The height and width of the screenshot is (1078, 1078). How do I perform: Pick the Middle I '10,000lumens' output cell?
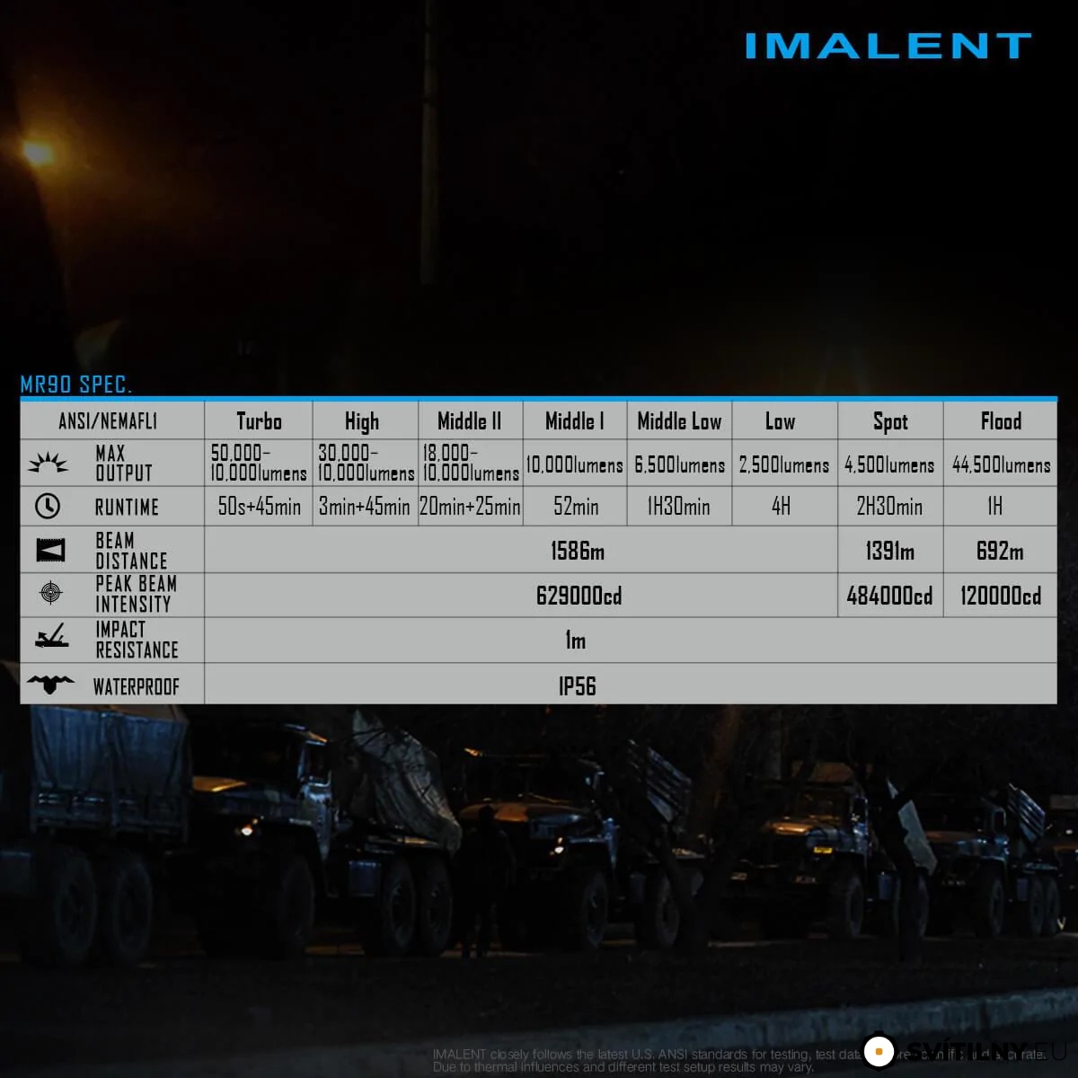click(x=575, y=464)
